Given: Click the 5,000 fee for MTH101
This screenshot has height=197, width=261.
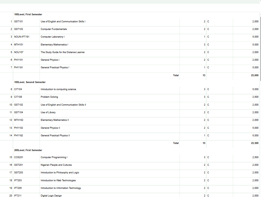Looking at the screenshot, I should [255, 44].
